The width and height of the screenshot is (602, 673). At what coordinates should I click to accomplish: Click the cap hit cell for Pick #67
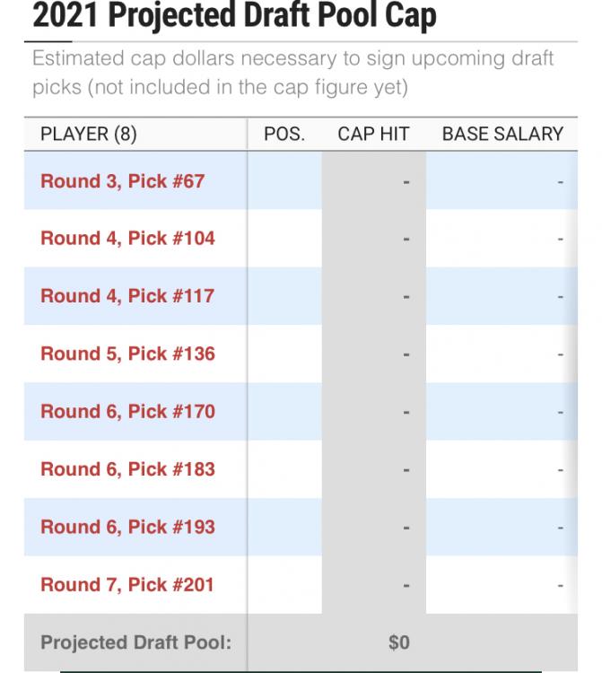click(x=406, y=182)
